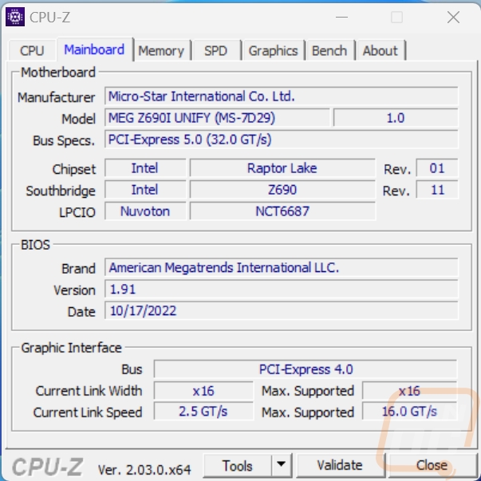Click the Raptor Lake chipset field
The width and height of the screenshot is (481, 481).
tap(282, 168)
